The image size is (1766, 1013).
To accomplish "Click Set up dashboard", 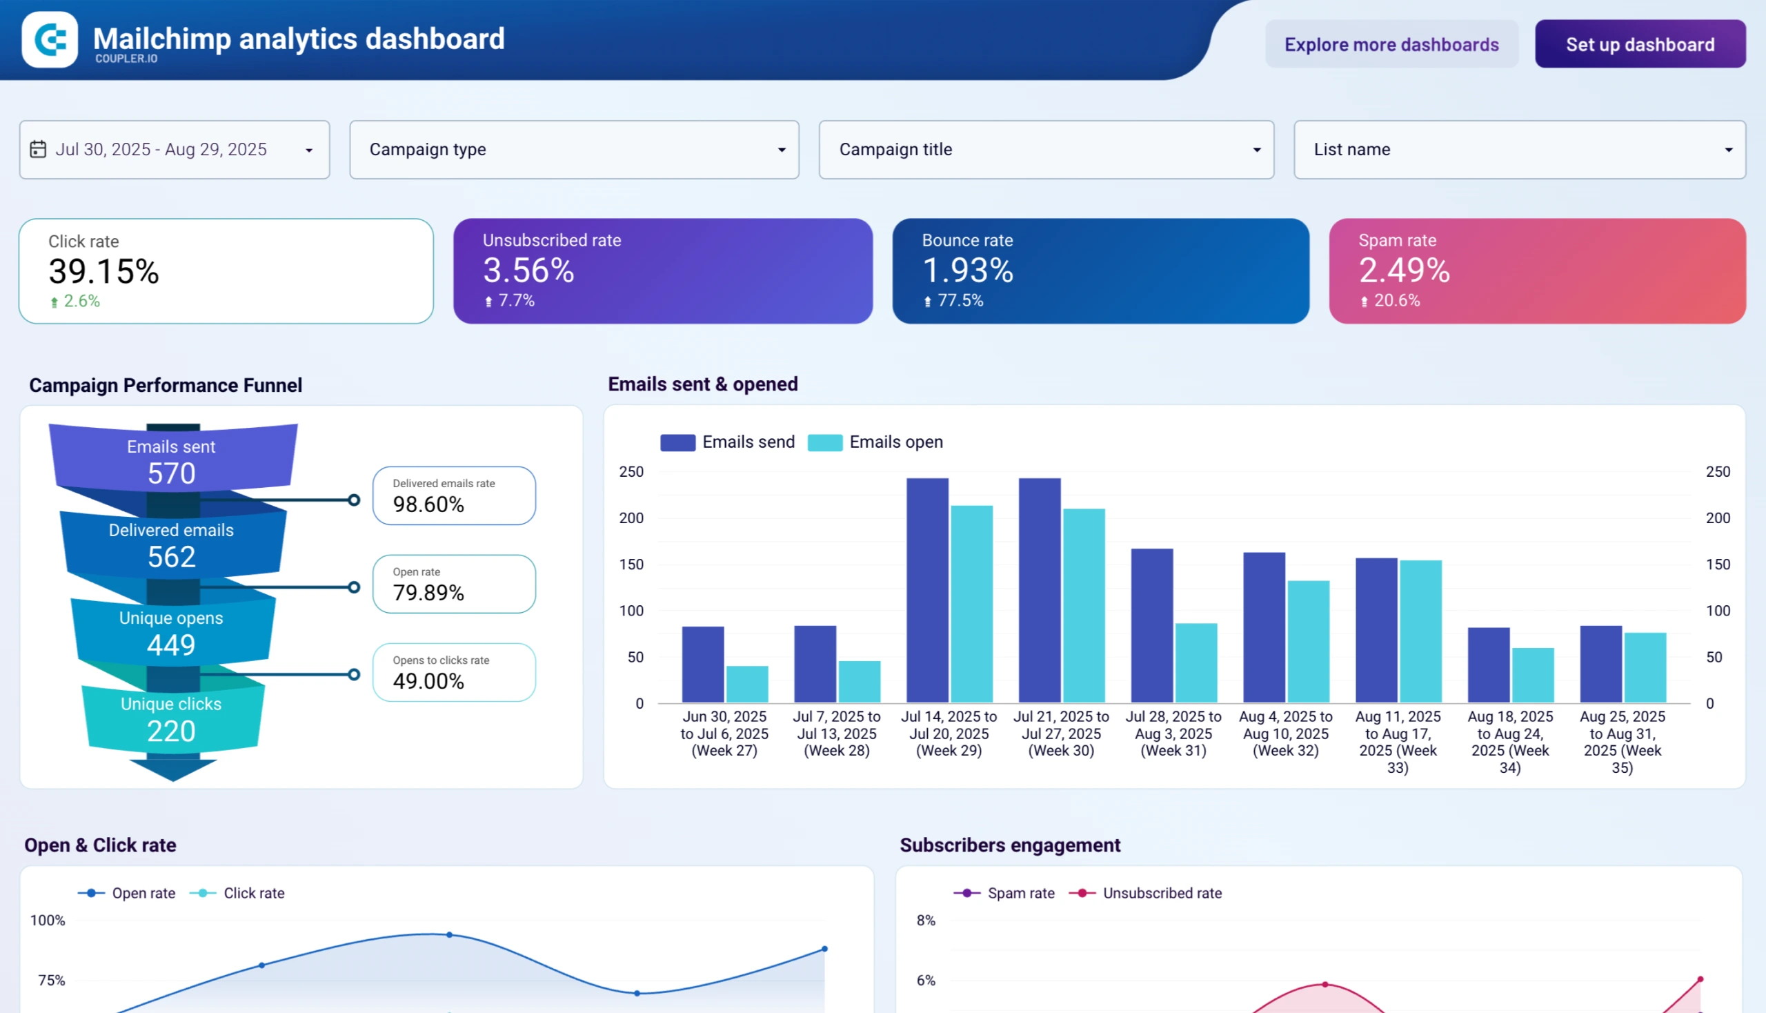I will (1639, 44).
